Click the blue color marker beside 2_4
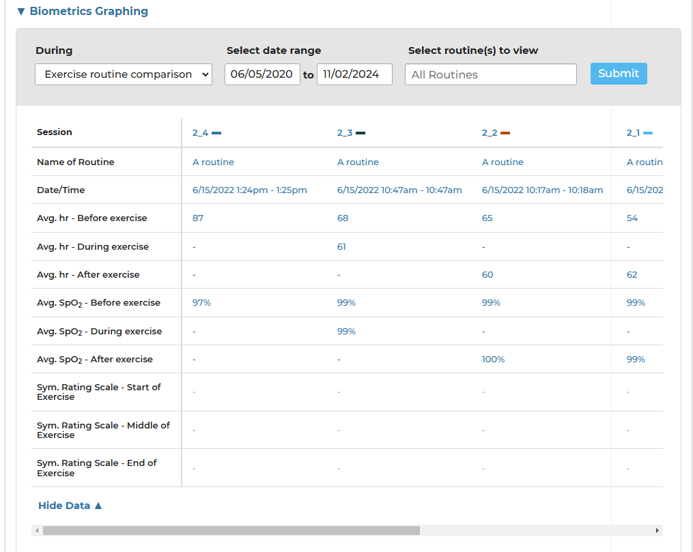This screenshot has width=693, height=552. 216,133
